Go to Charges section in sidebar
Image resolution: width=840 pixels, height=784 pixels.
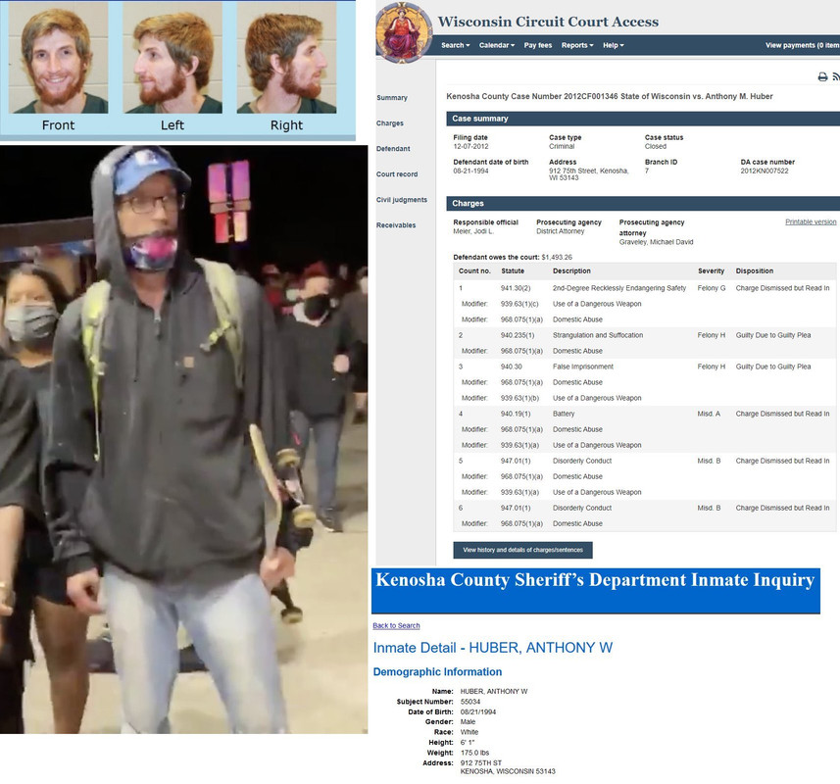pos(389,123)
